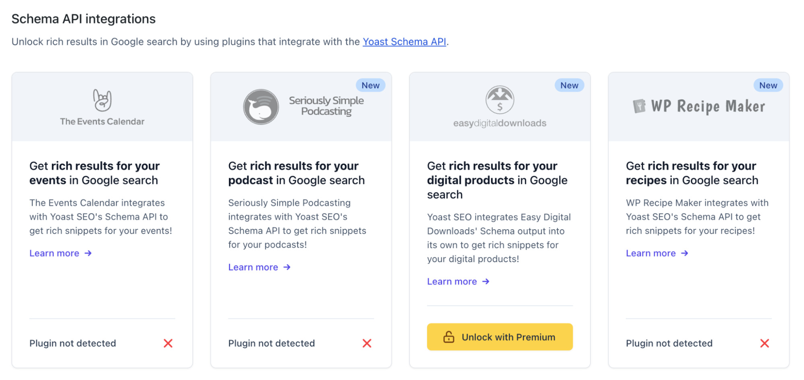Click The Events Calendar hand logo
804x380 pixels.
coord(102,100)
